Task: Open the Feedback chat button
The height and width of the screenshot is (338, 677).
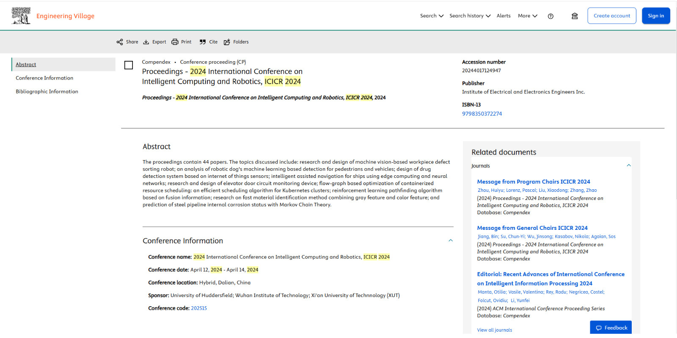Action: click(611, 327)
